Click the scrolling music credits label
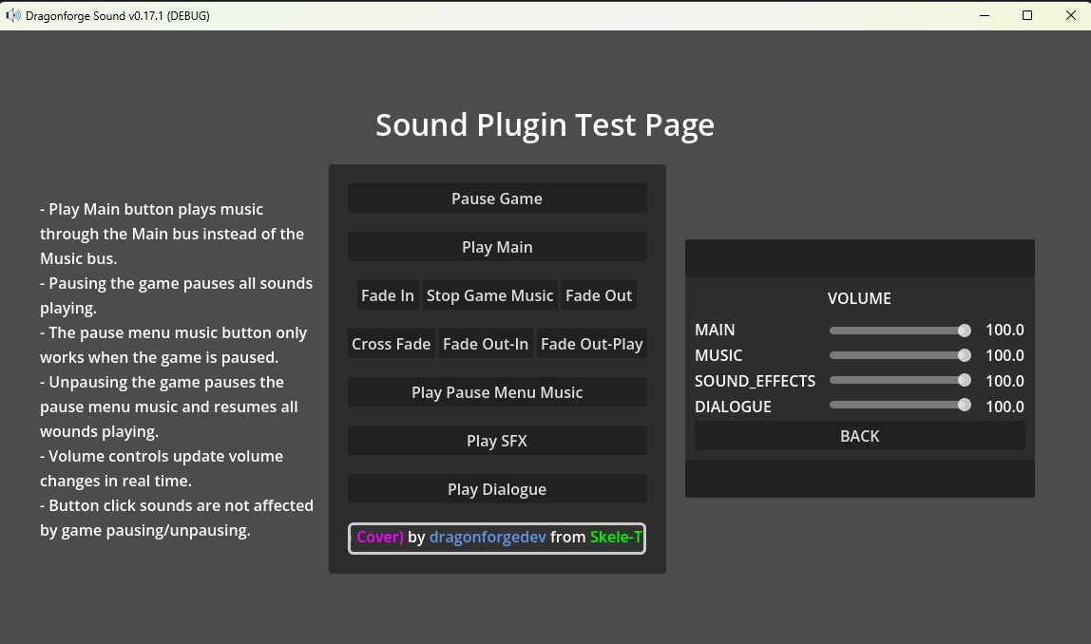Viewport: 1091px width, 644px height. coord(497,538)
